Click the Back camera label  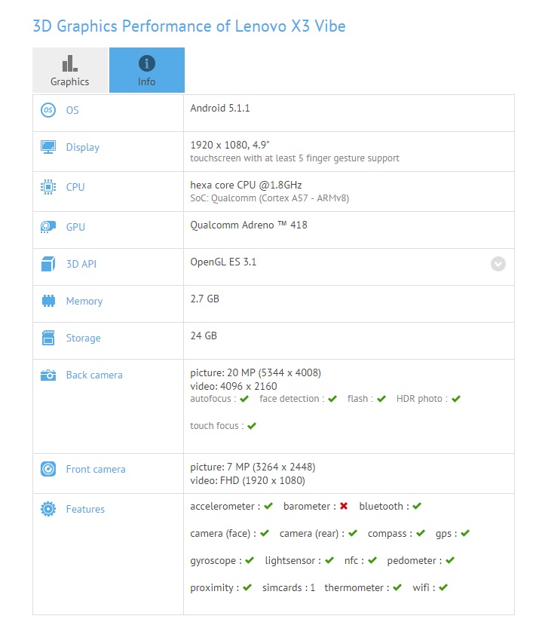click(x=94, y=375)
